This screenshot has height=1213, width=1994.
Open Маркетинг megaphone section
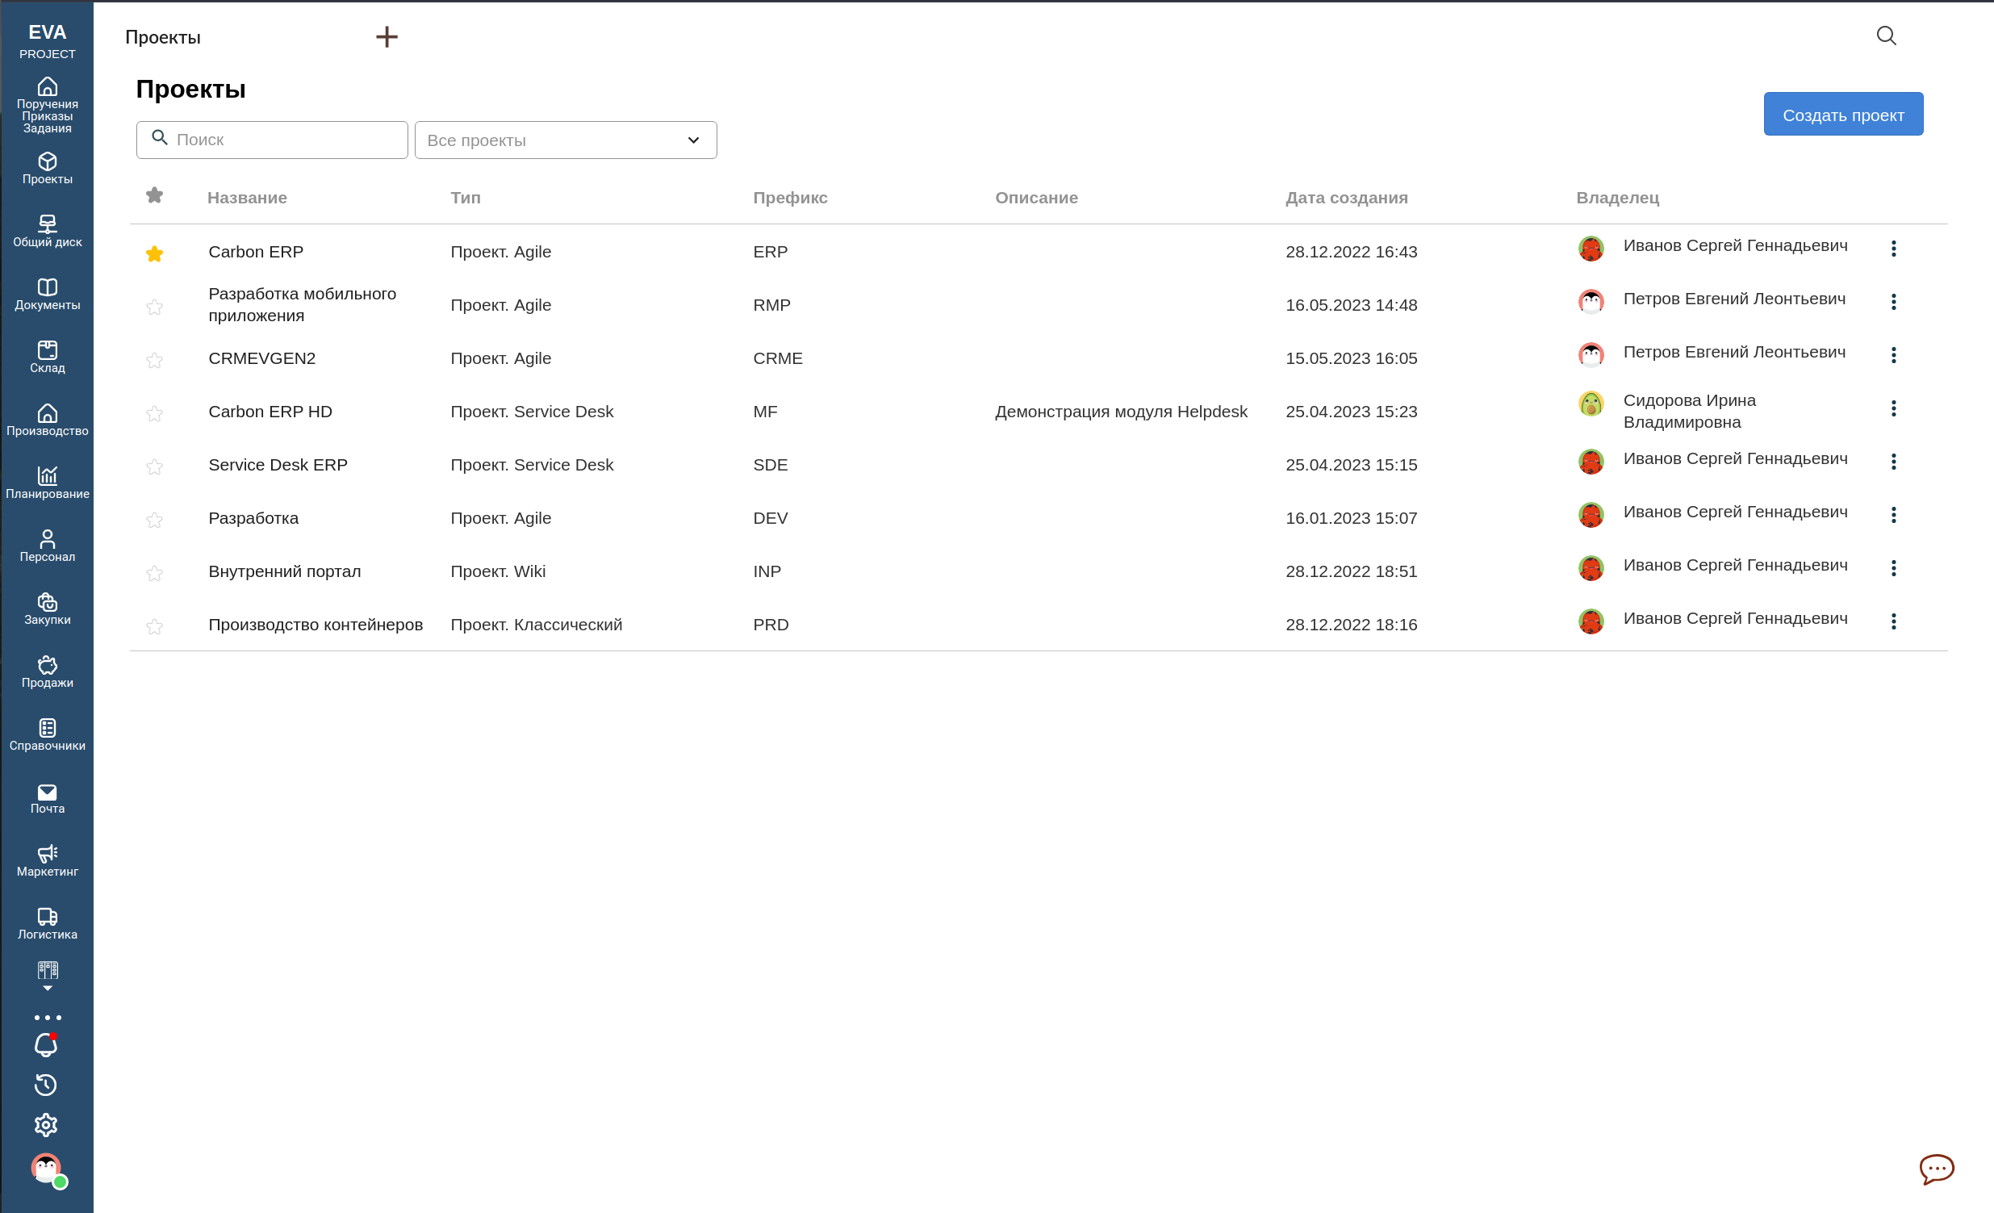tap(47, 860)
